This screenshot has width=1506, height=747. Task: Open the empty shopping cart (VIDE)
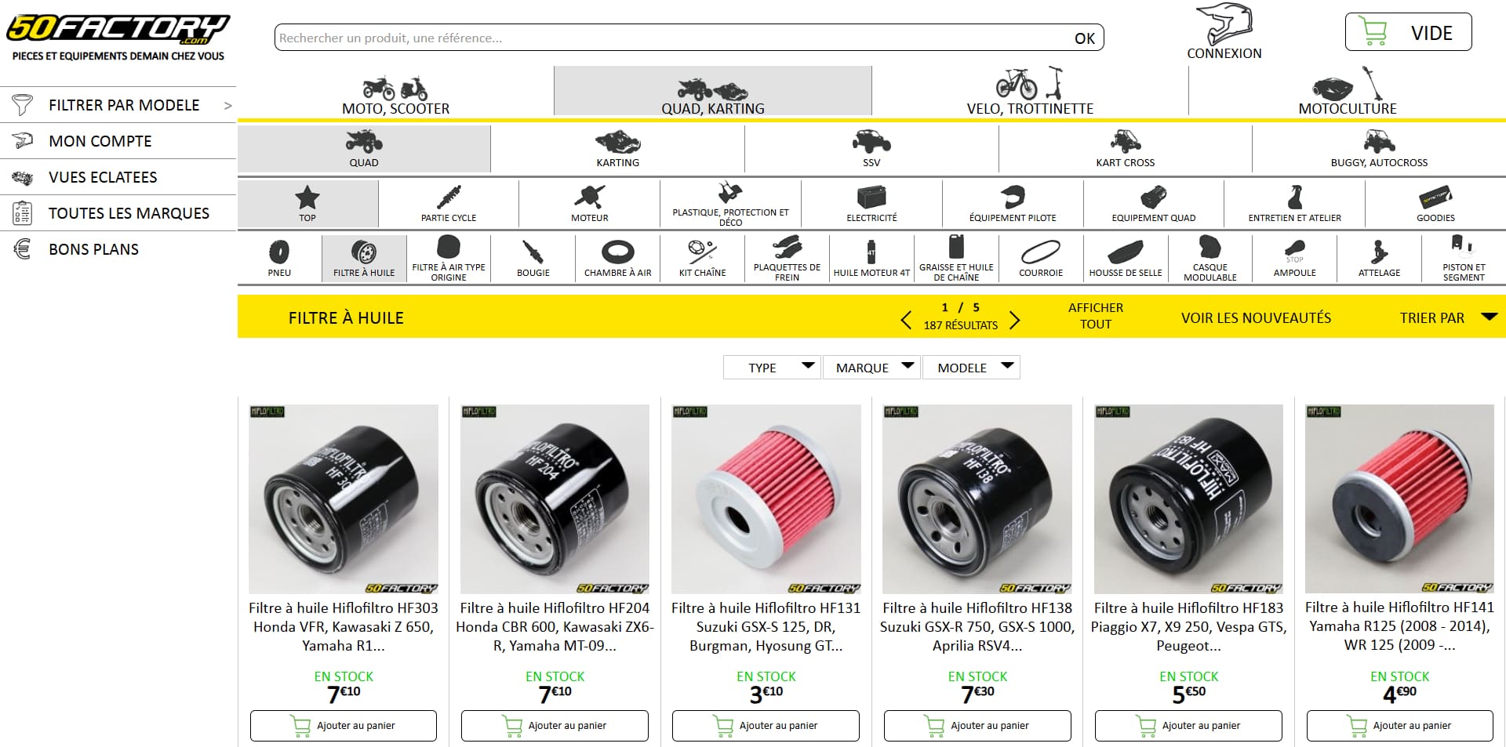1408,32
